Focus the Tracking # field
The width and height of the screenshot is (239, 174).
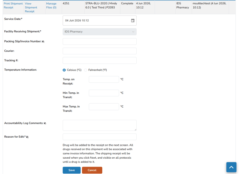100,61
